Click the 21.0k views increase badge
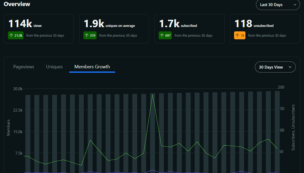This screenshot has width=304, height=173. (16, 35)
